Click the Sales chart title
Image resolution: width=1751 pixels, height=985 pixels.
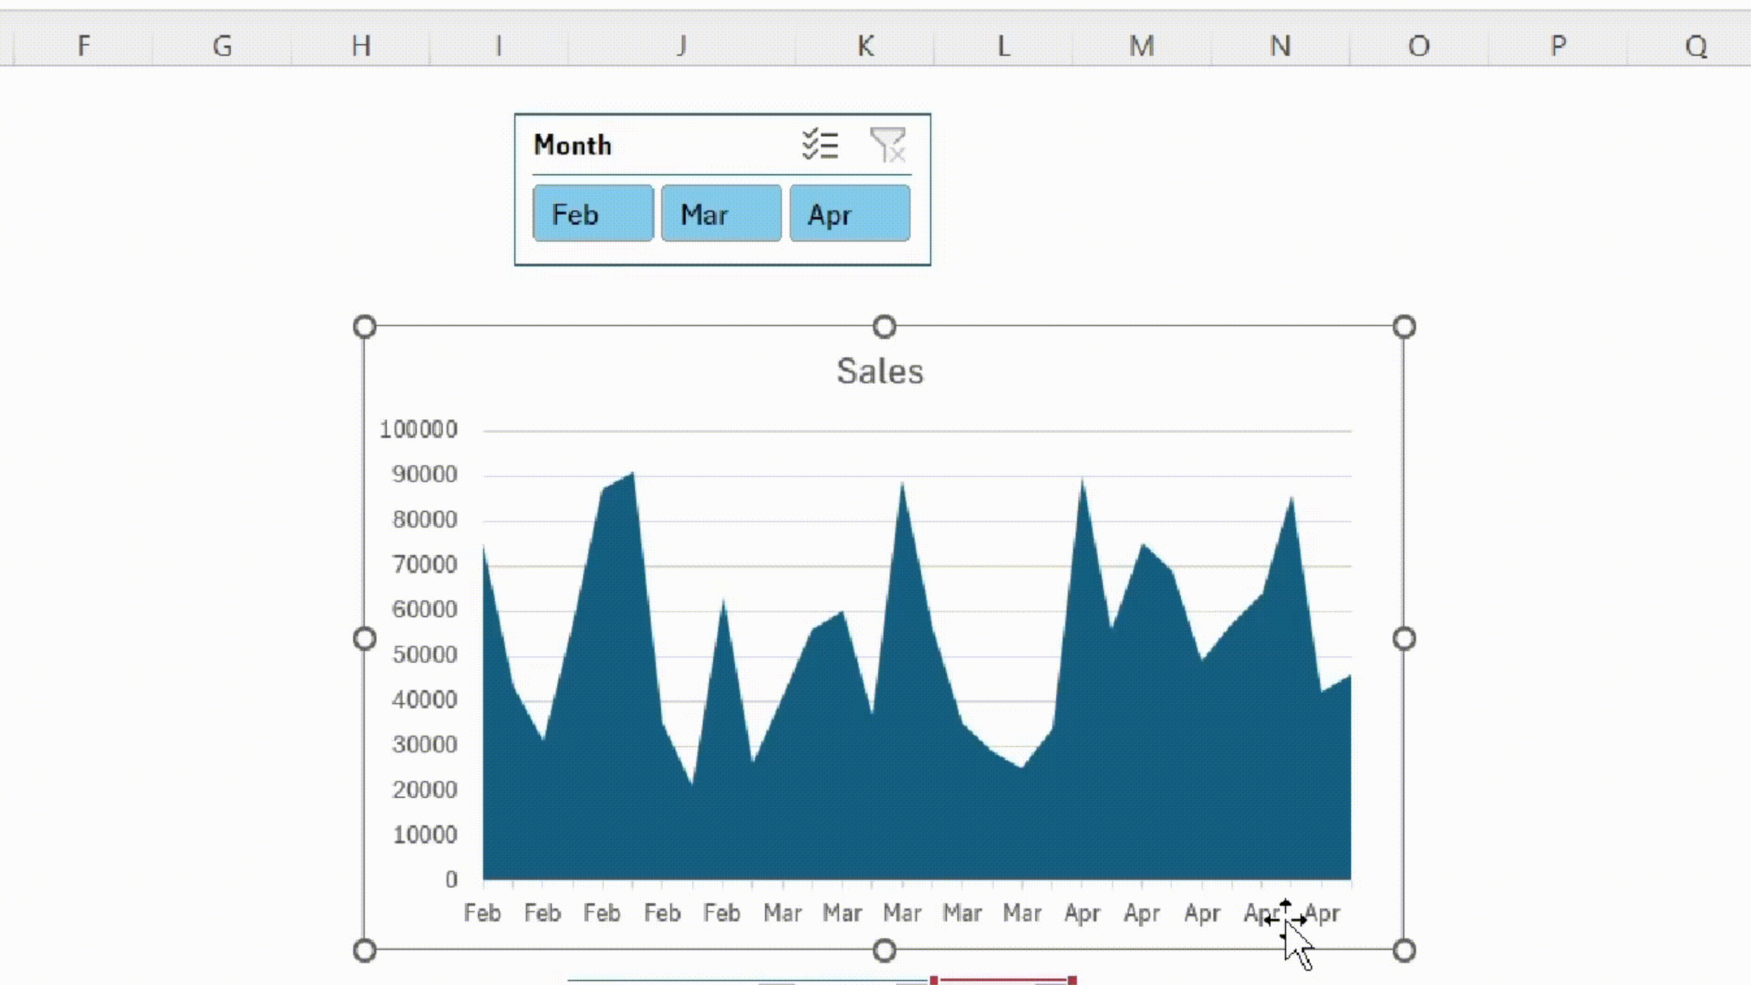[880, 371]
